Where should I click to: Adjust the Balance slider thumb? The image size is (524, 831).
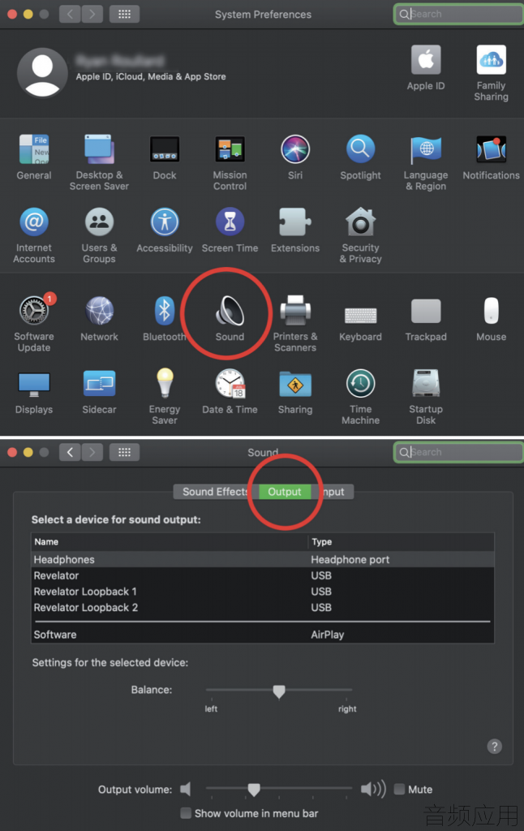click(x=279, y=691)
